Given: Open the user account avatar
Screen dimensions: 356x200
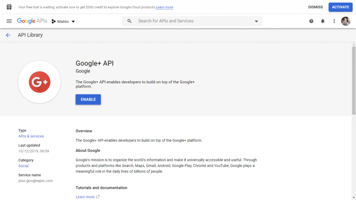Looking at the screenshot, I should tap(346, 21).
